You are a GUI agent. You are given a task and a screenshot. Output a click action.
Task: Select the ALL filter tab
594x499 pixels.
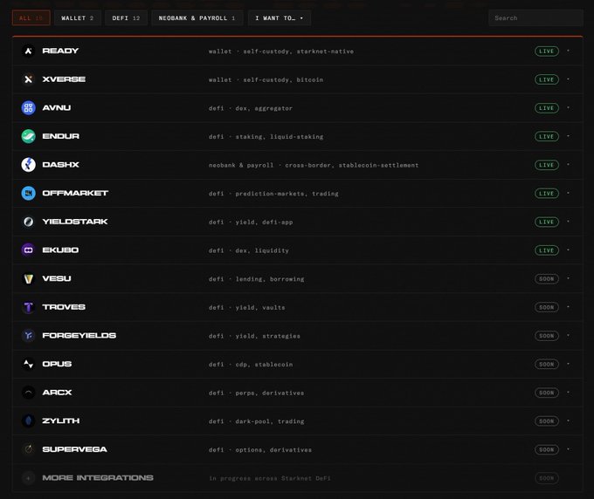point(31,17)
